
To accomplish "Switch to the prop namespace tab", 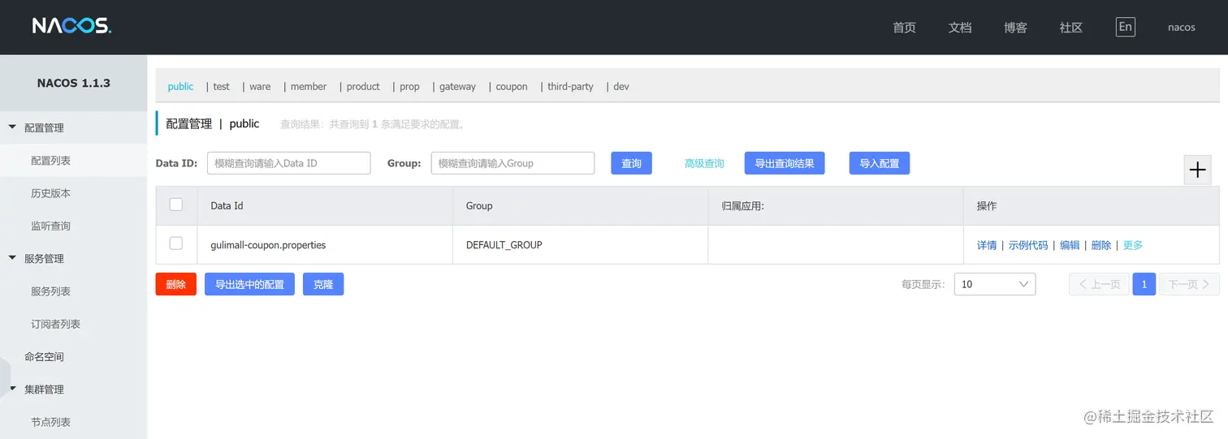I will [409, 86].
